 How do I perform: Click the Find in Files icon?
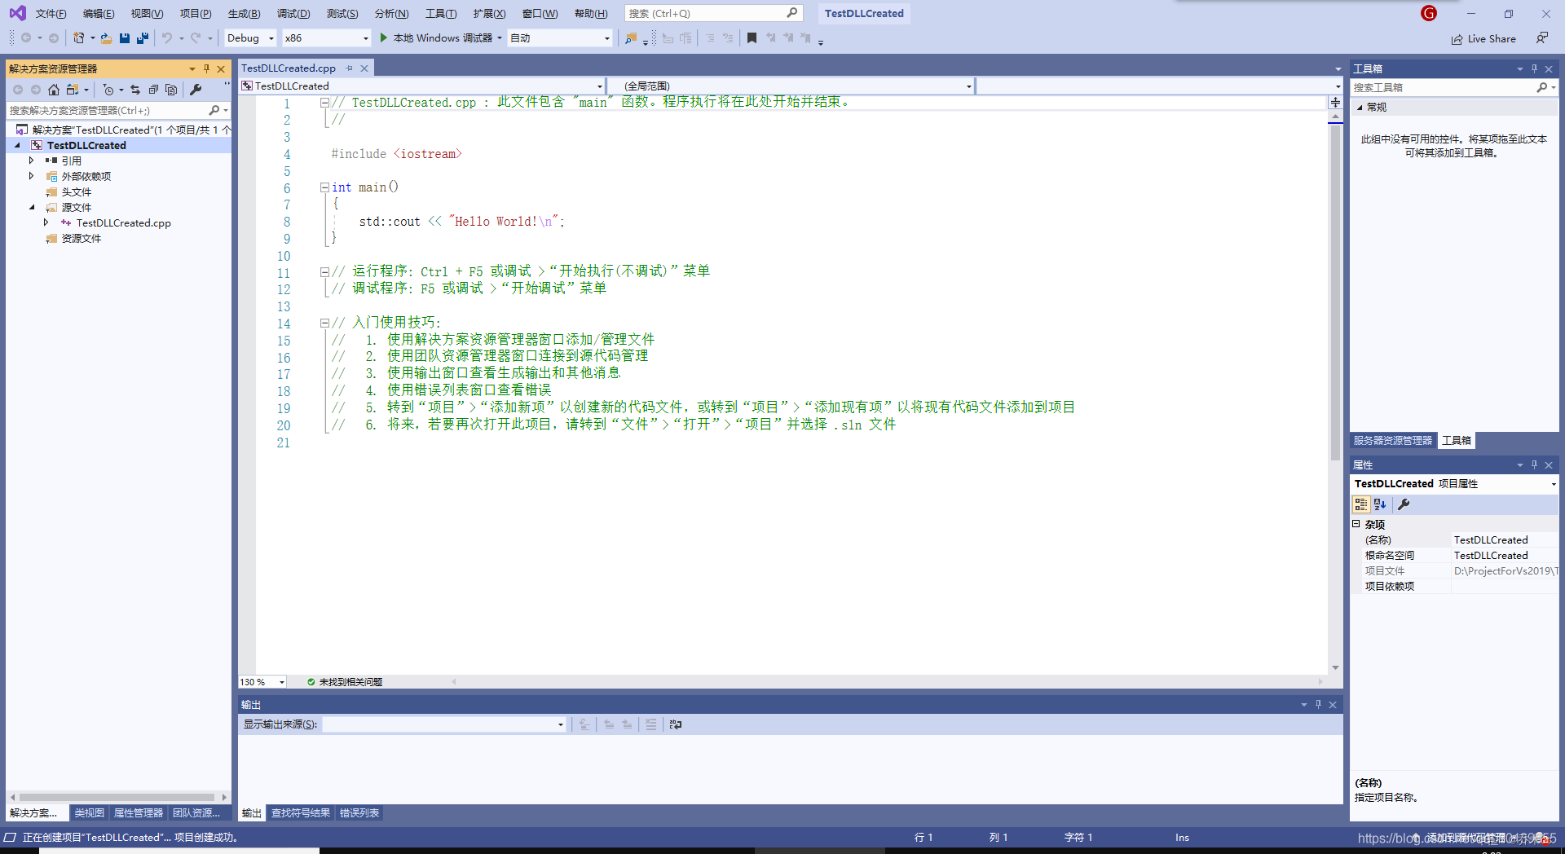631,37
